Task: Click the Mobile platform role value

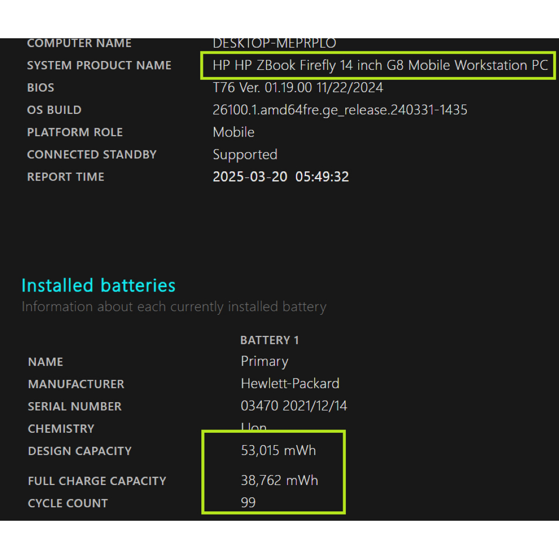Action: (233, 133)
